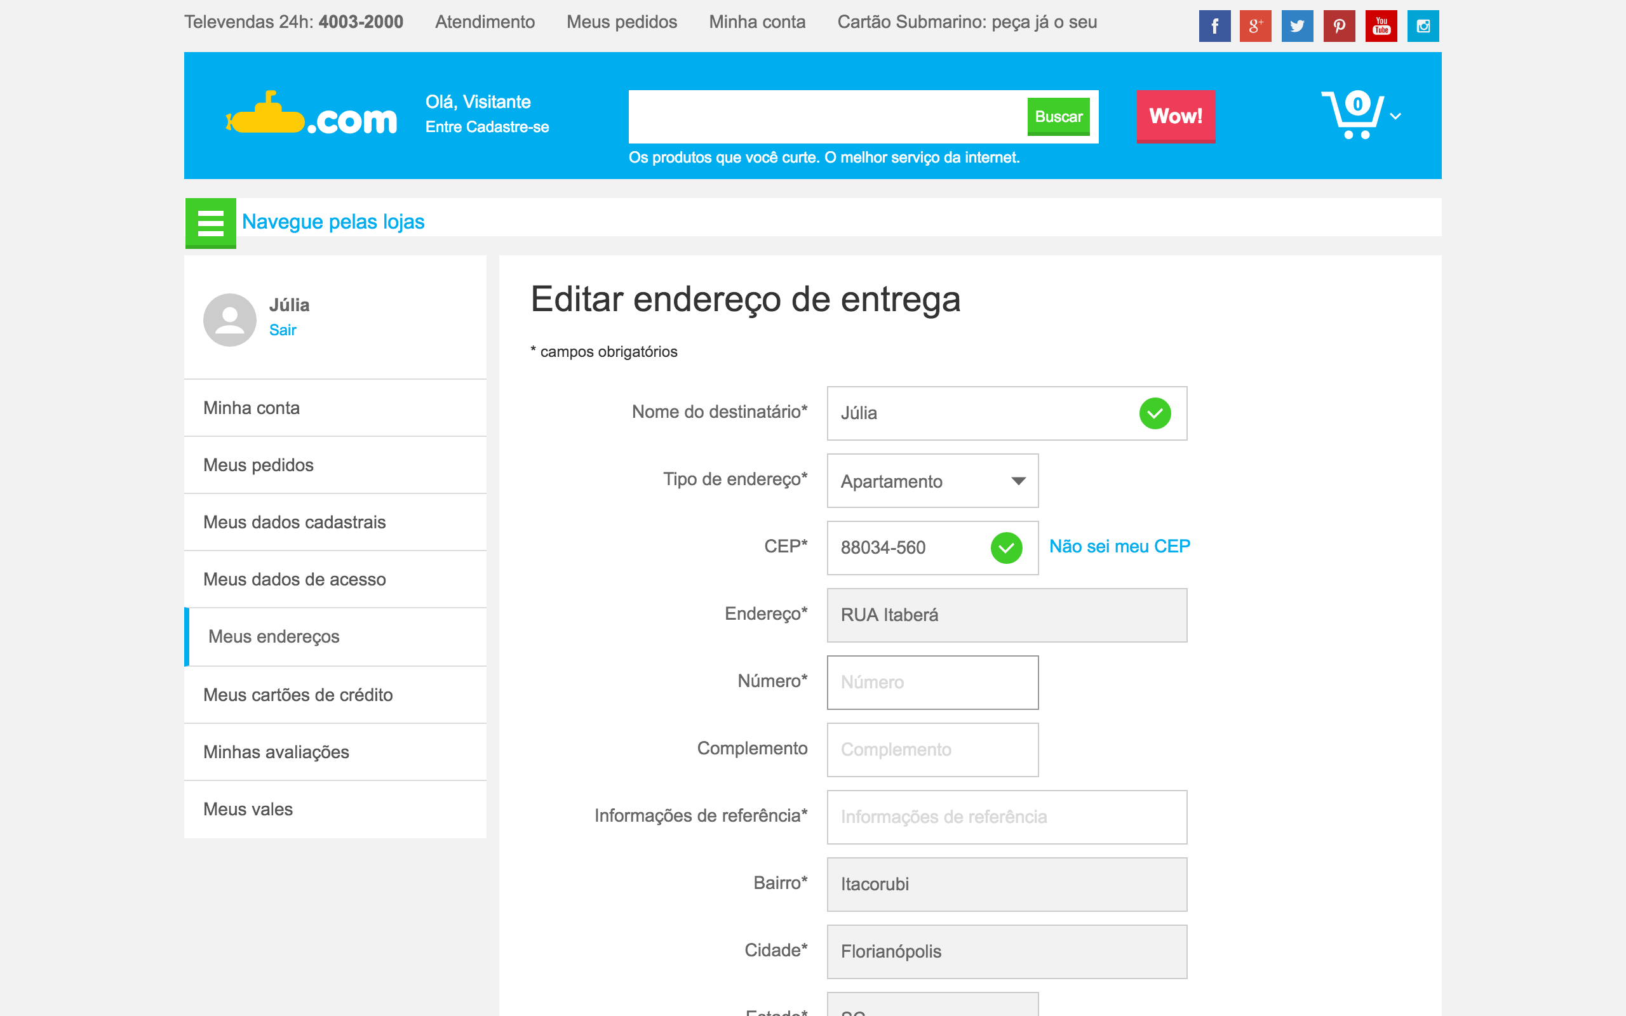Expand the cart chevron arrow

(x=1395, y=116)
